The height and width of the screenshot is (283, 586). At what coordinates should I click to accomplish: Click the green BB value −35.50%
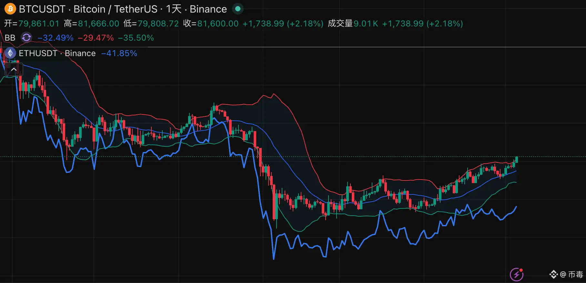[x=136, y=38]
